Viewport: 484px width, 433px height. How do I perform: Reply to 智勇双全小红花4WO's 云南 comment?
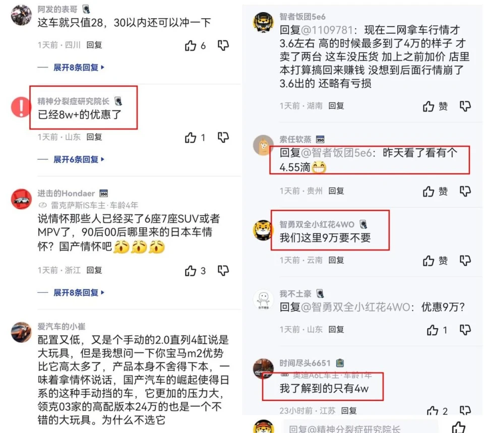click(x=336, y=260)
